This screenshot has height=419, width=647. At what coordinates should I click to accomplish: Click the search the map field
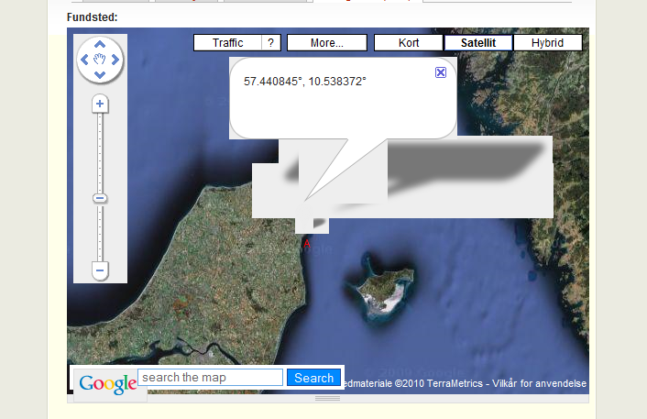click(210, 378)
